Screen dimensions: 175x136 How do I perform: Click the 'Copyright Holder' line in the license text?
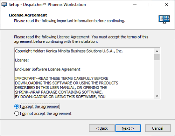point(69,51)
